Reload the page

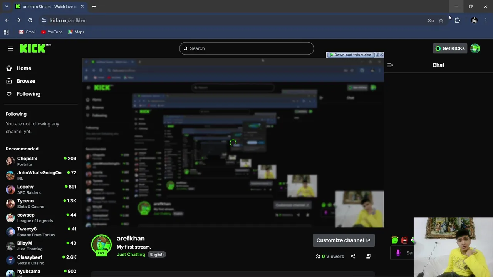point(30,20)
